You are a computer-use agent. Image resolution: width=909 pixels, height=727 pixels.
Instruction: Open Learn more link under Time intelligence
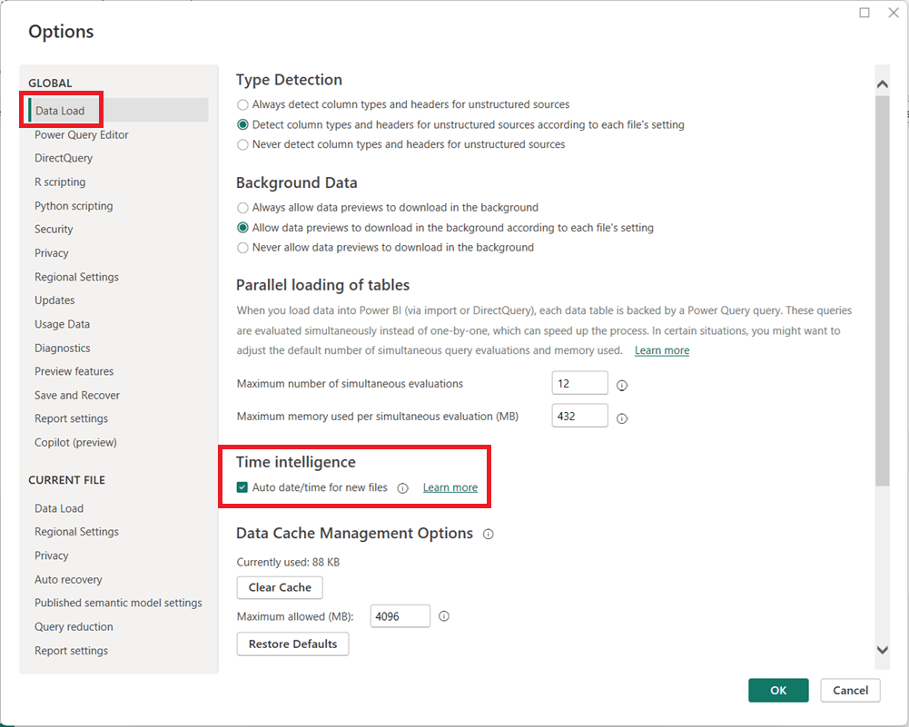click(450, 488)
